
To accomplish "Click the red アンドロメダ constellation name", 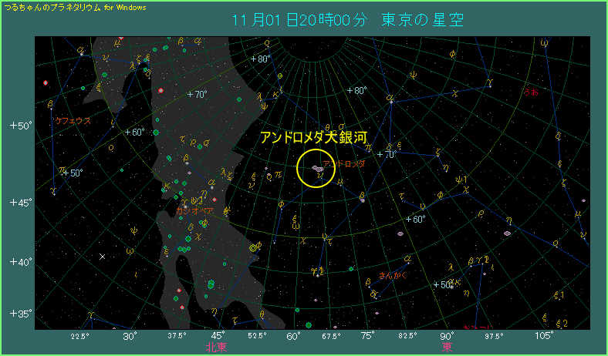I will pyautogui.click(x=343, y=164).
